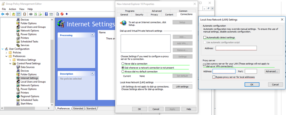Uncheck Use a proxy server for your LAN

(204, 65)
